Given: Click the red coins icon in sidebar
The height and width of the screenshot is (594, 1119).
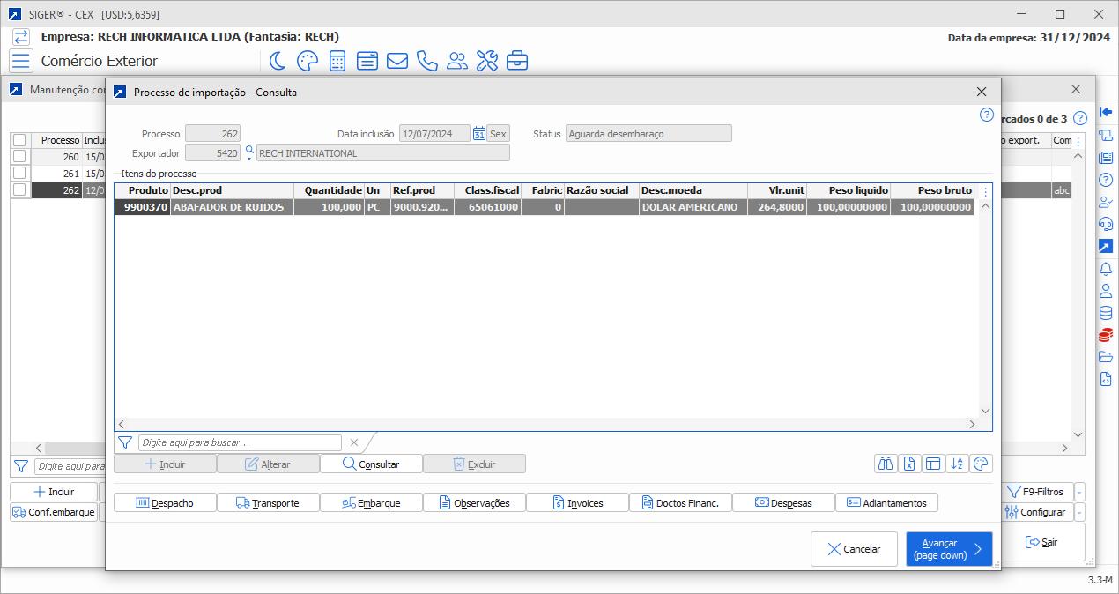Looking at the screenshot, I should click(x=1106, y=335).
